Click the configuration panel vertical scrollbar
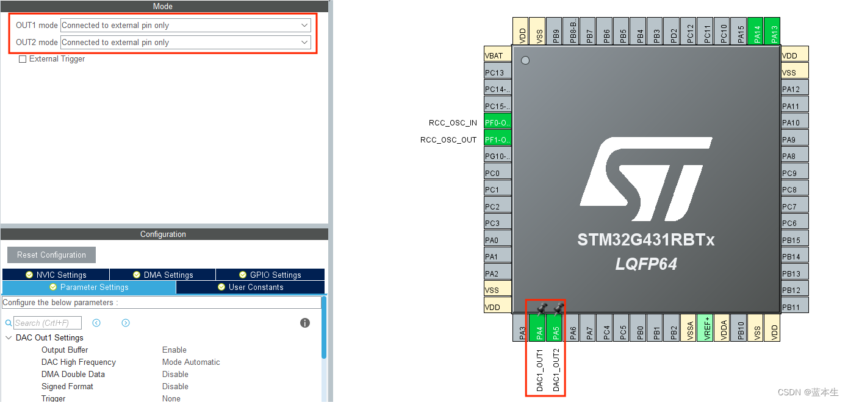 tap(324, 329)
